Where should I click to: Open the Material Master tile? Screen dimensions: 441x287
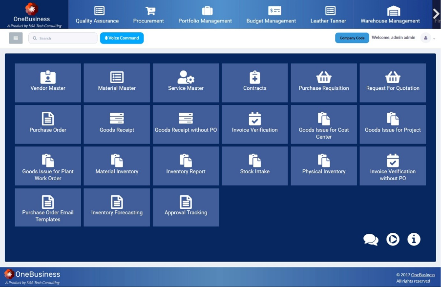click(x=117, y=82)
